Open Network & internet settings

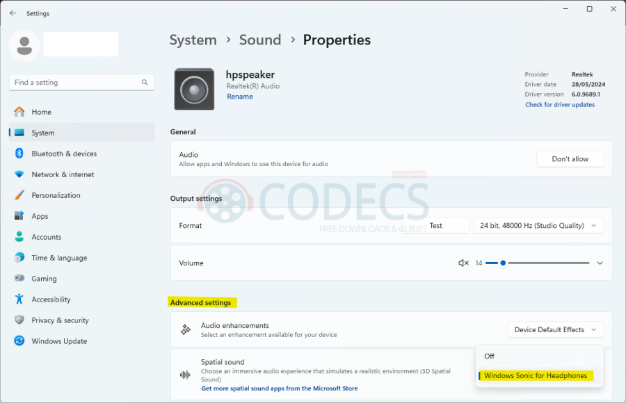(81, 174)
